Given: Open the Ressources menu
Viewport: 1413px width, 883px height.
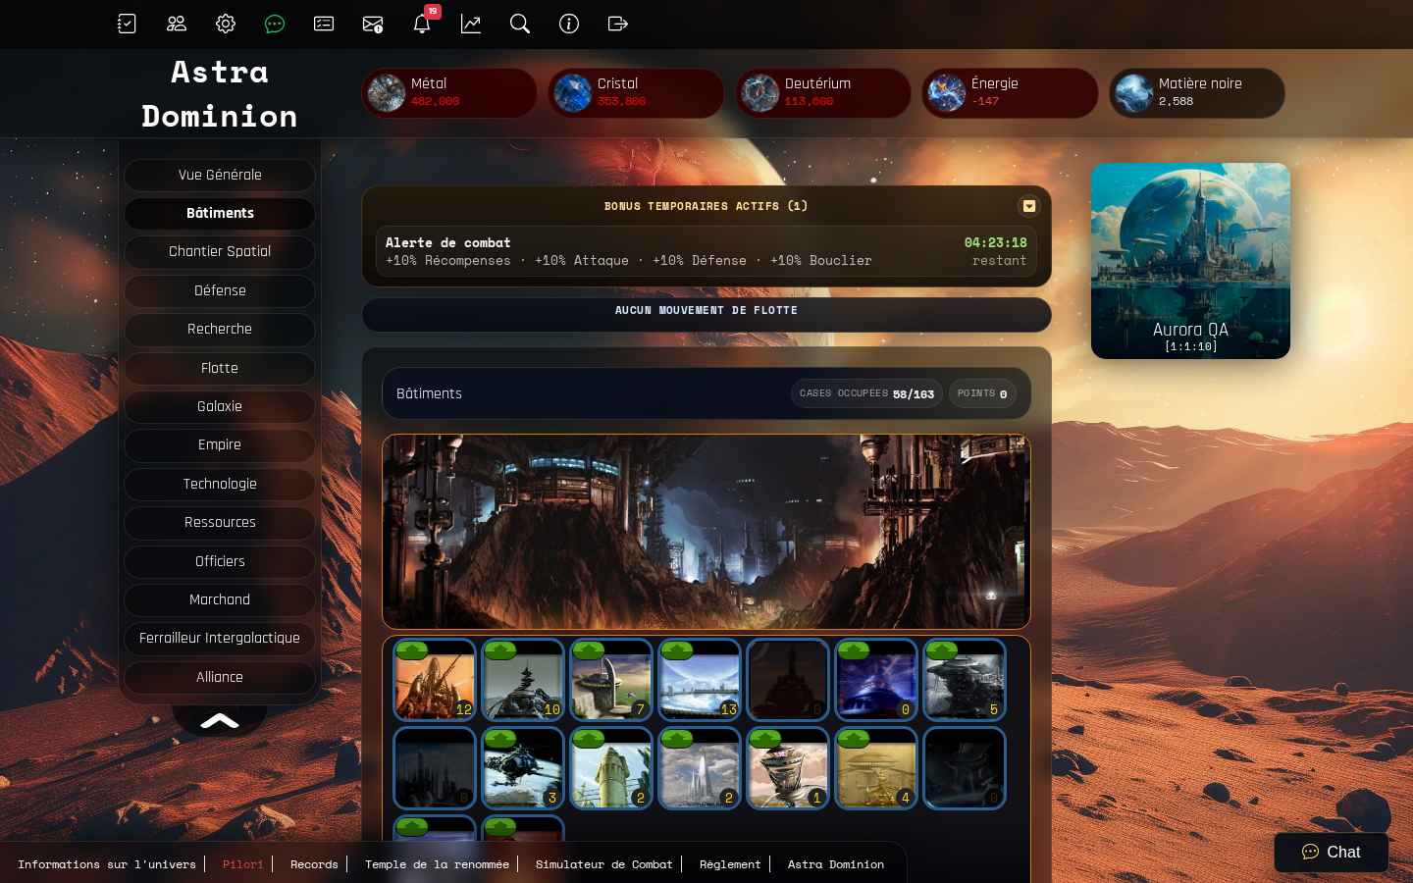Looking at the screenshot, I should click(220, 523).
